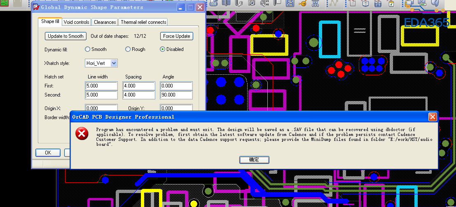Click the blue dotted grid toolbar icon
This screenshot has height=207, width=456.
(x=290, y=3)
